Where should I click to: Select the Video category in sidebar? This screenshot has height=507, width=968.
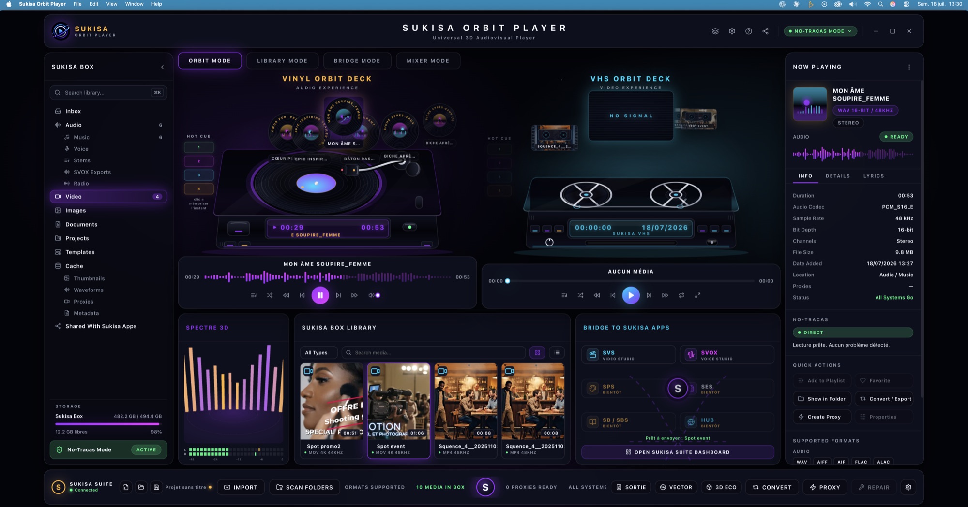[108, 197]
